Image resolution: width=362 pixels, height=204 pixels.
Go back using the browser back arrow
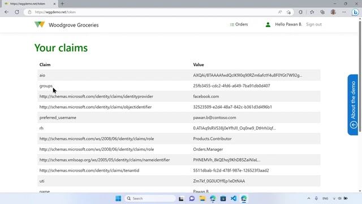[6, 12]
